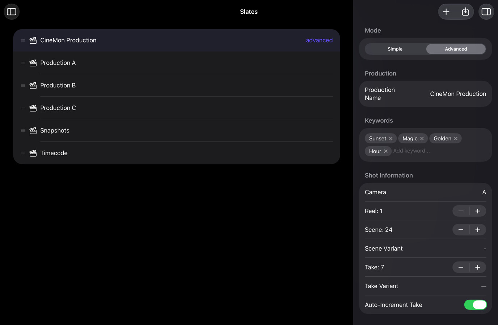Increase the Scene number
The width and height of the screenshot is (498, 325).
tap(478, 230)
